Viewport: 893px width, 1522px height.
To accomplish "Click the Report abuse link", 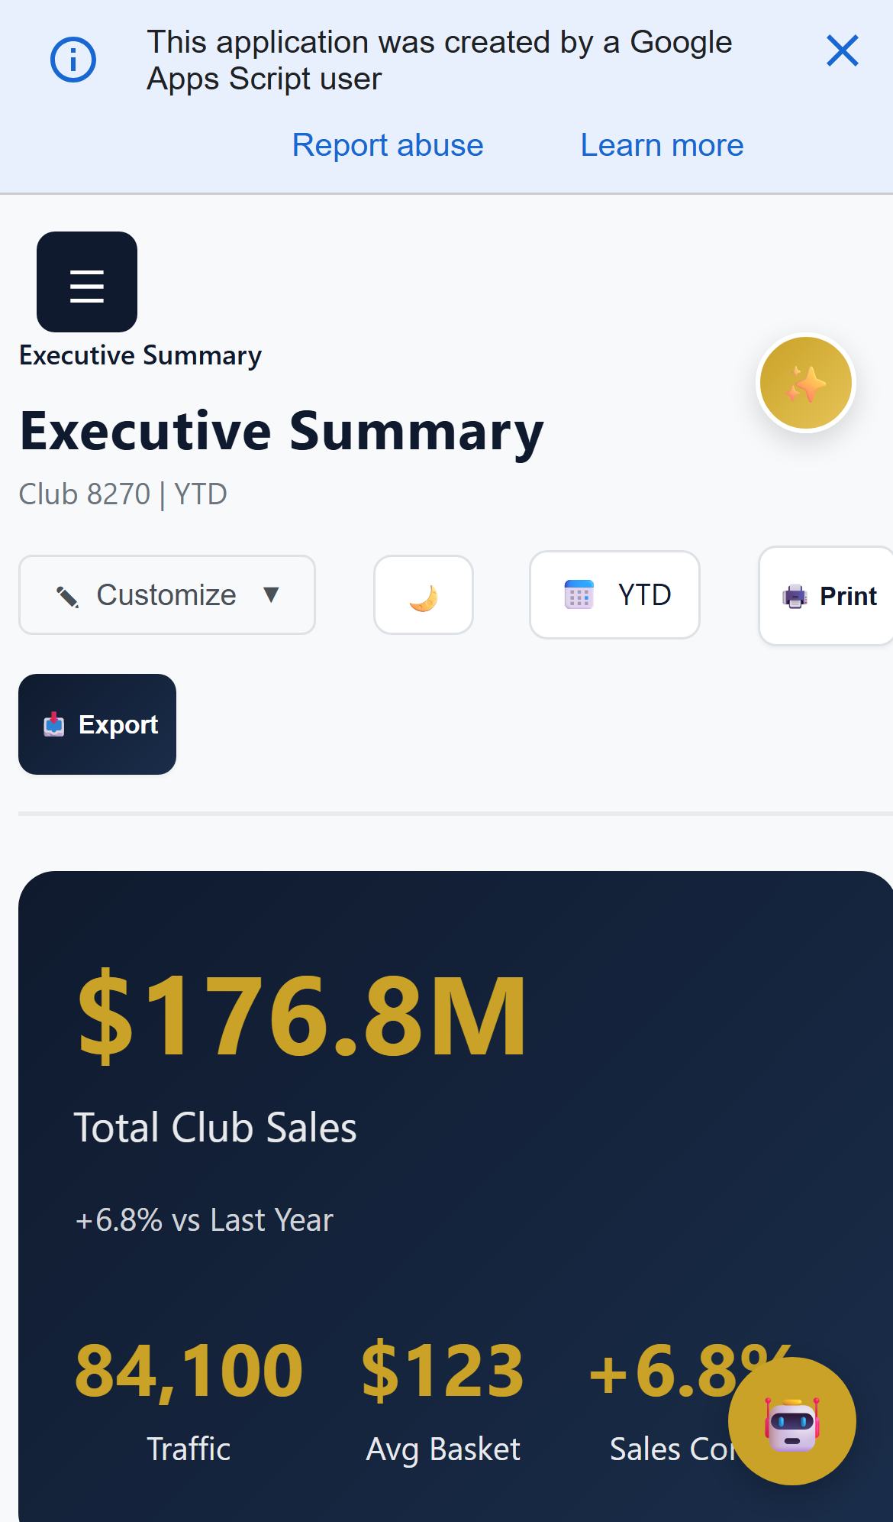I will [x=387, y=144].
